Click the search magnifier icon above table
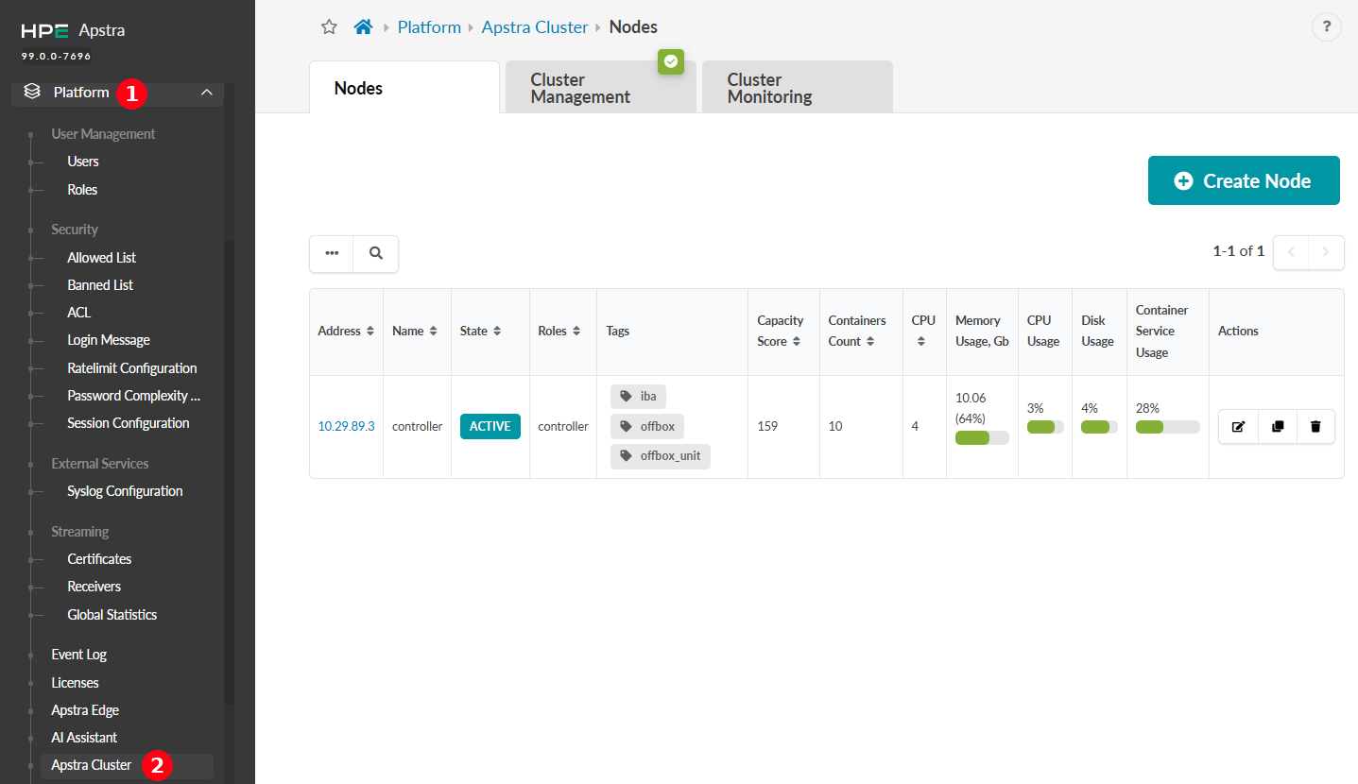The image size is (1358, 784). click(376, 254)
